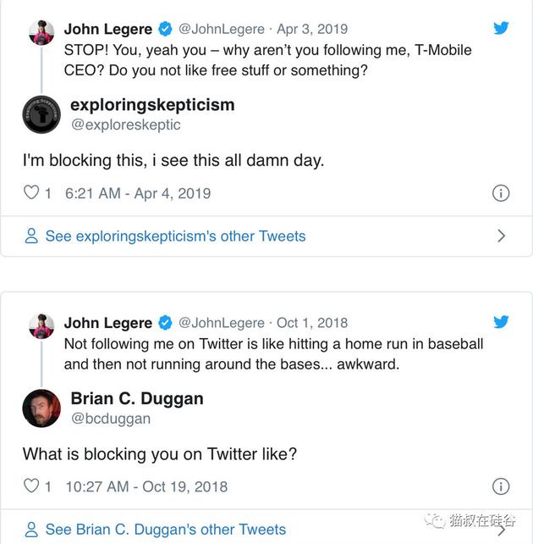This screenshot has width=533, height=544.
Task: Click person icon beside exploringskepticism's other Tweets
Action: point(31,236)
